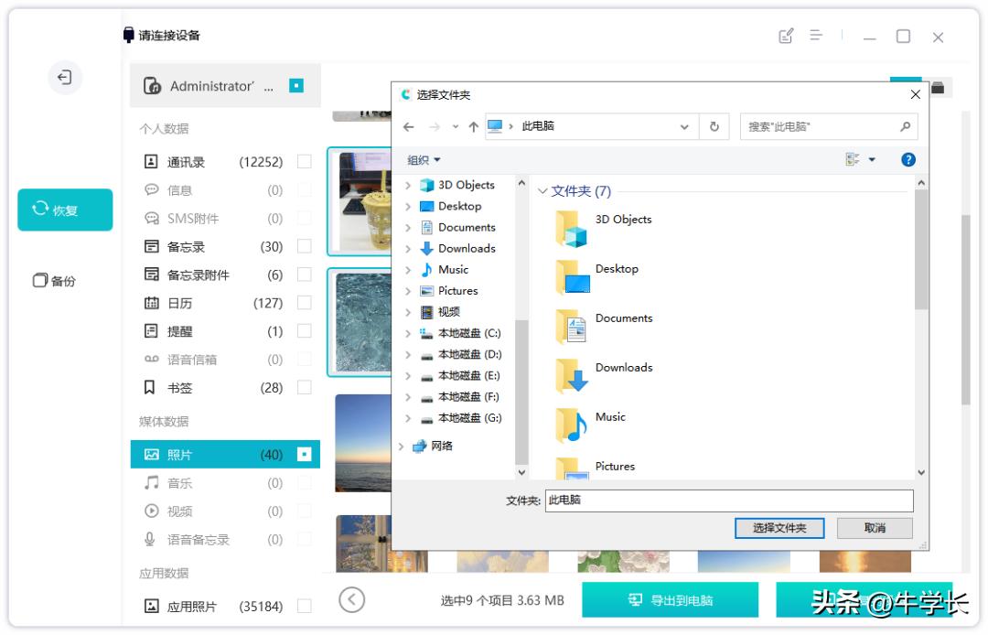Image resolution: width=988 pixels, height=635 pixels.
Task: Click the 书签 bookmarks icon
Action: 153,387
